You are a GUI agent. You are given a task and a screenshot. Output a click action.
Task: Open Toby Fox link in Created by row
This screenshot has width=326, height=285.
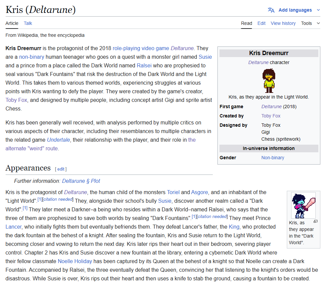(271, 116)
